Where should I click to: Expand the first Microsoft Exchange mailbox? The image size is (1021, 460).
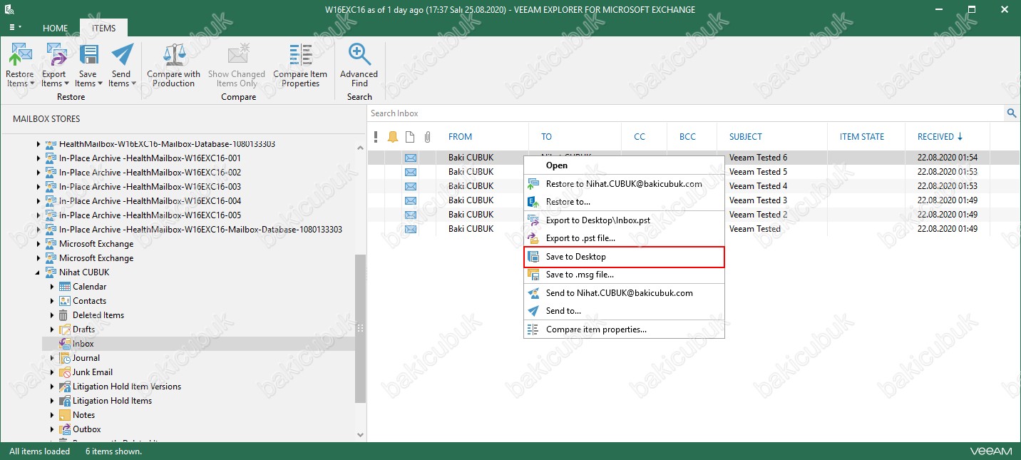click(x=38, y=244)
